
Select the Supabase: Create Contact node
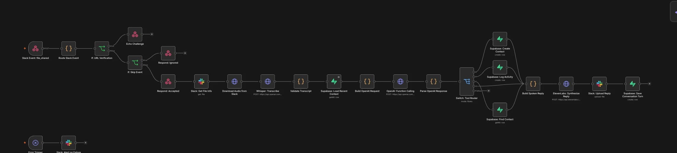coord(500,39)
